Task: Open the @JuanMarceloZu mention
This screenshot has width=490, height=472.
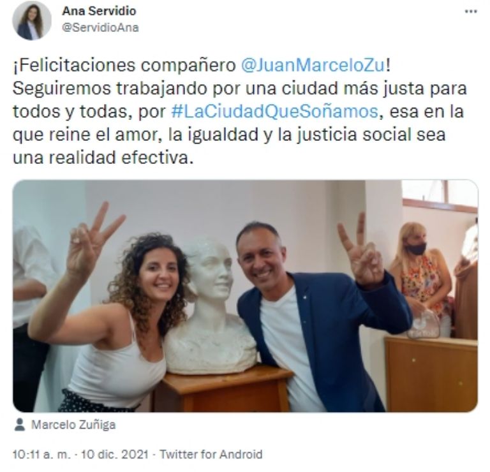Action: pos(313,65)
